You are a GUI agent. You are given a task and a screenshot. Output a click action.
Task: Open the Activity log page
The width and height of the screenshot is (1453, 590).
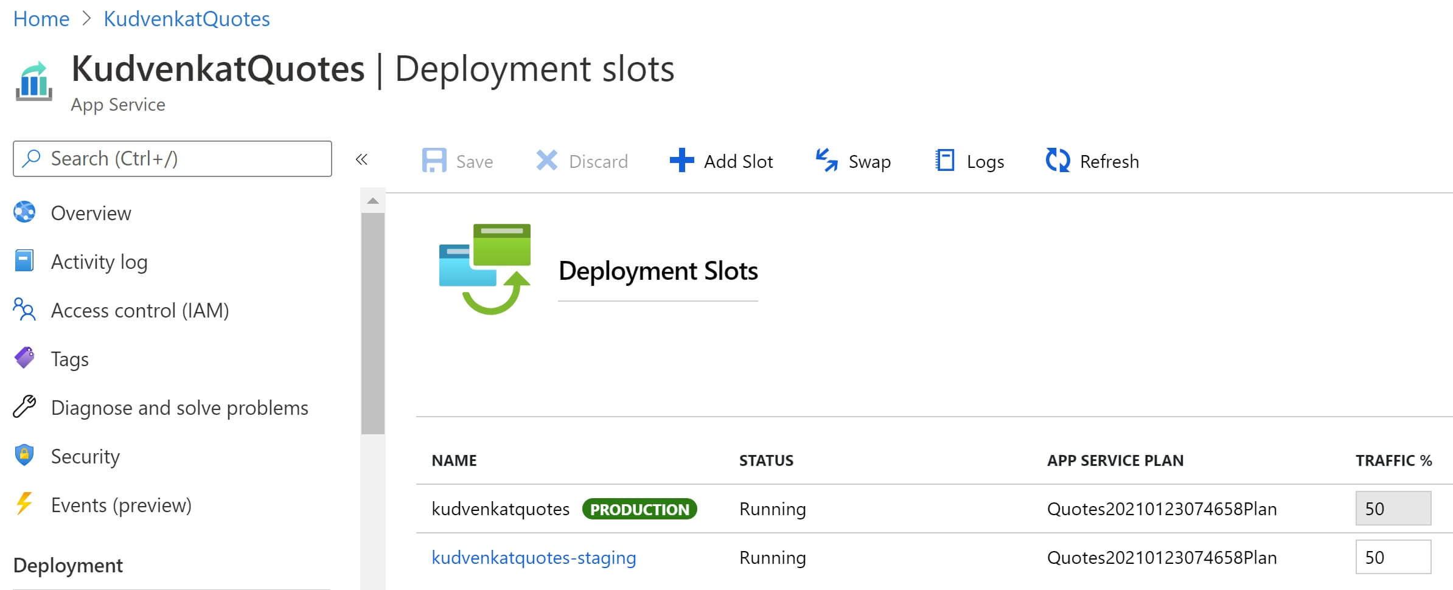(x=99, y=262)
